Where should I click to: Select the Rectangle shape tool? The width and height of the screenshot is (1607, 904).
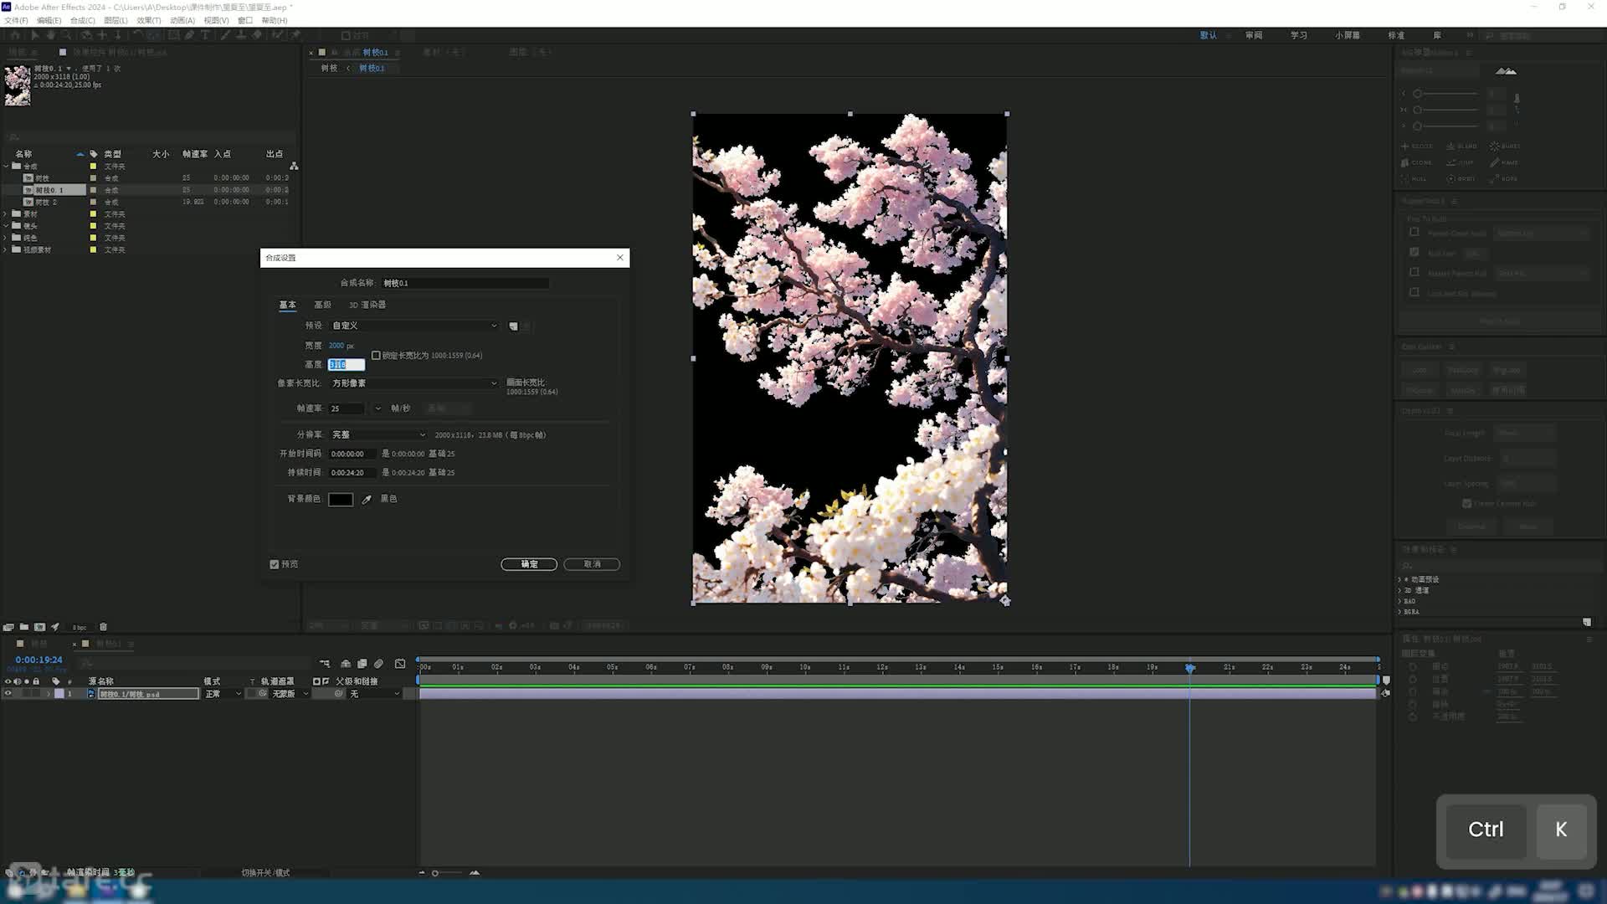point(173,35)
